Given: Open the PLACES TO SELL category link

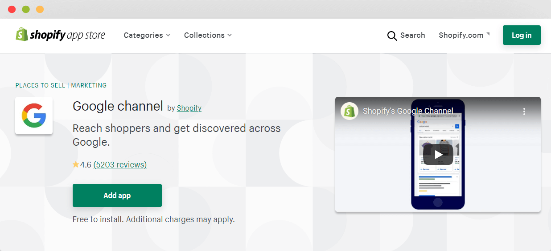Looking at the screenshot, I should pos(40,85).
